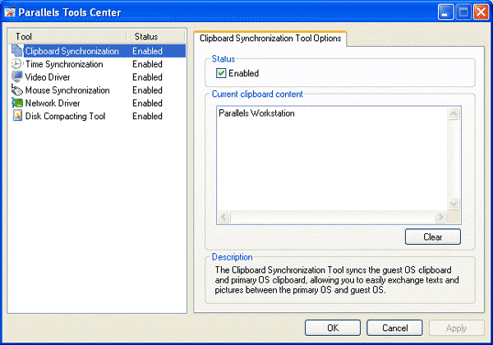Select Time Synchronization in the tool list
Viewport: 493px width, 345px height.
pos(64,64)
